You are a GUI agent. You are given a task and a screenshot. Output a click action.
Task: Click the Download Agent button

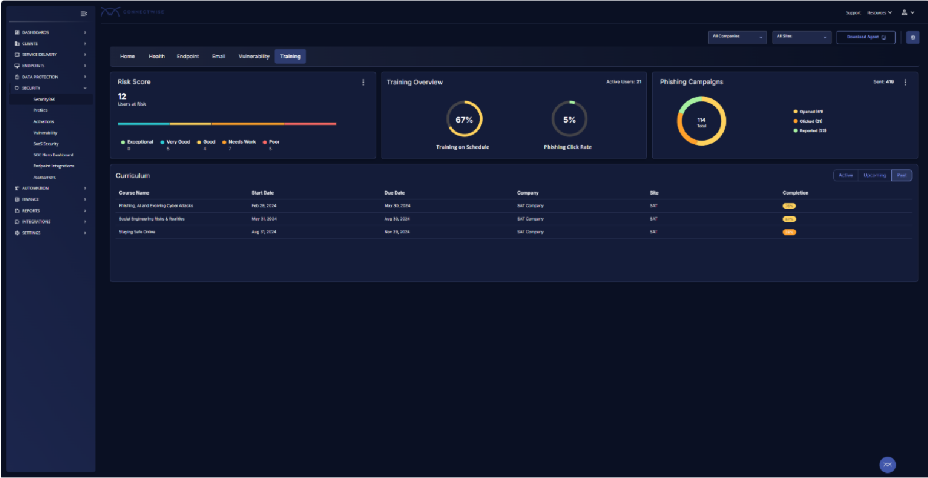865,37
